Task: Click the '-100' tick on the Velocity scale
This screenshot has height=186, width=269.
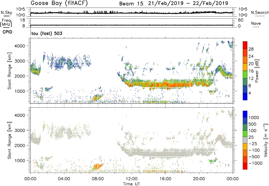Action: click(x=254, y=150)
